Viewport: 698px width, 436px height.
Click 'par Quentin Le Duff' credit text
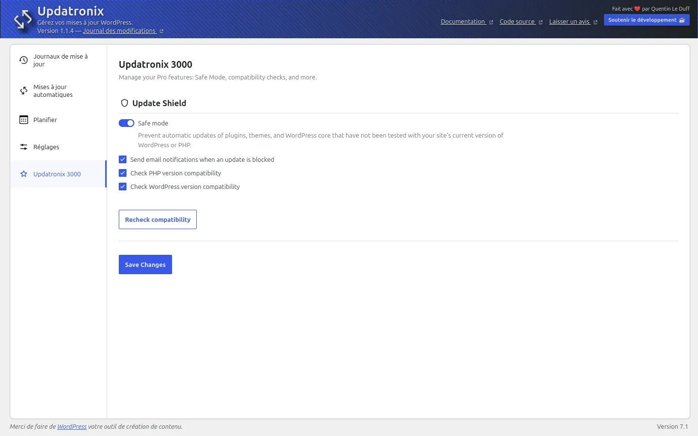click(666, 9)
